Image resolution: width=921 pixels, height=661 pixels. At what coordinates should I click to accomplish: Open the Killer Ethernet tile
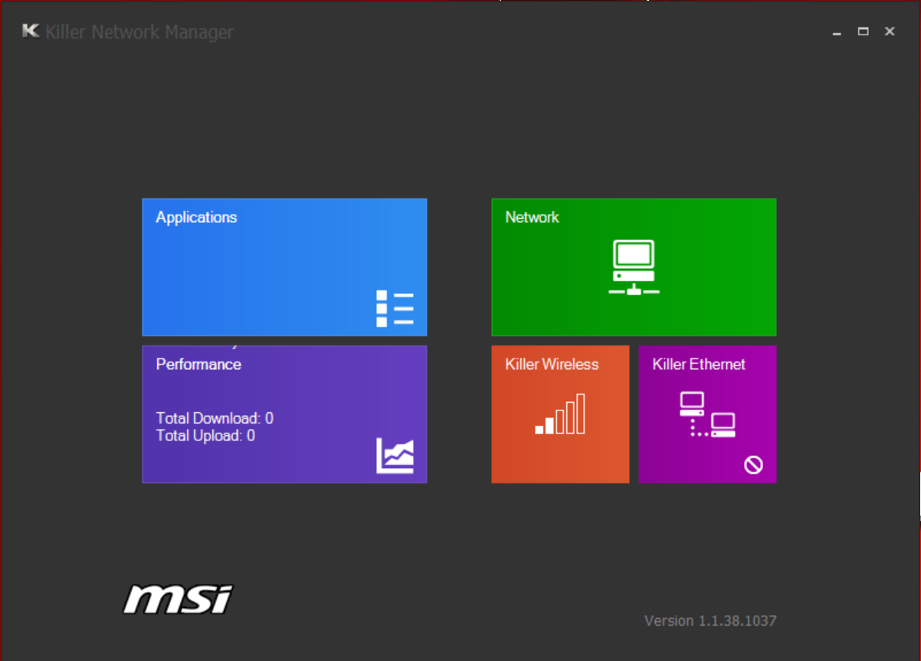707,414
